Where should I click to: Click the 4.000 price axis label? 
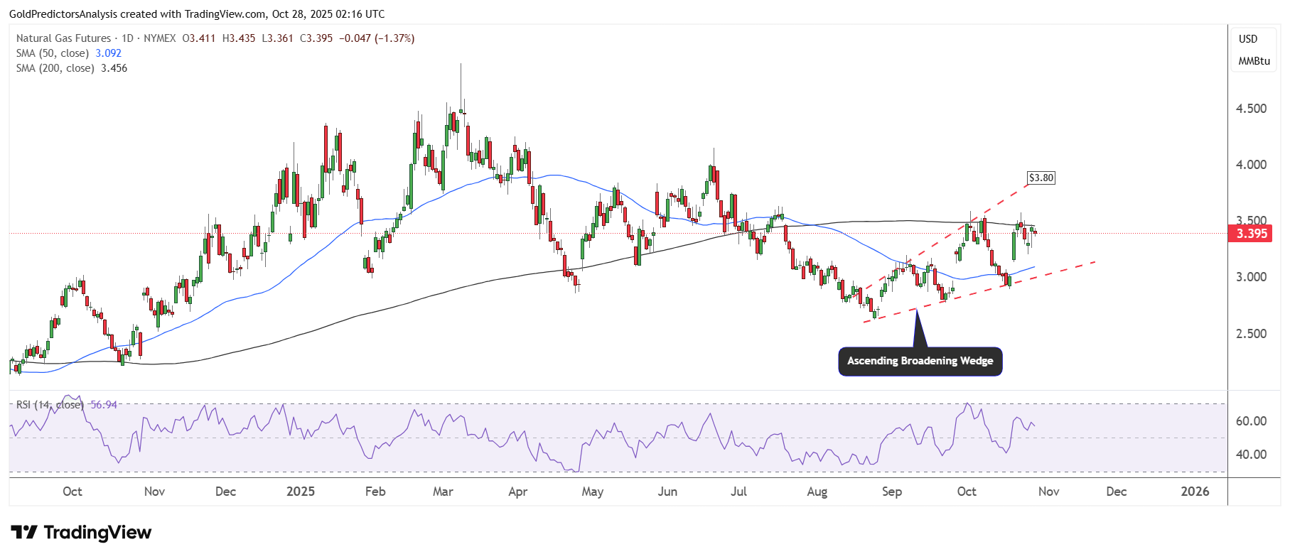pos(1251,165)
